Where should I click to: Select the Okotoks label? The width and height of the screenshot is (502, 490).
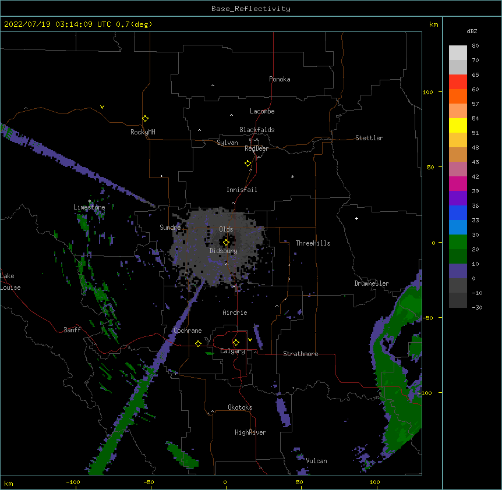tap(240, 407)
